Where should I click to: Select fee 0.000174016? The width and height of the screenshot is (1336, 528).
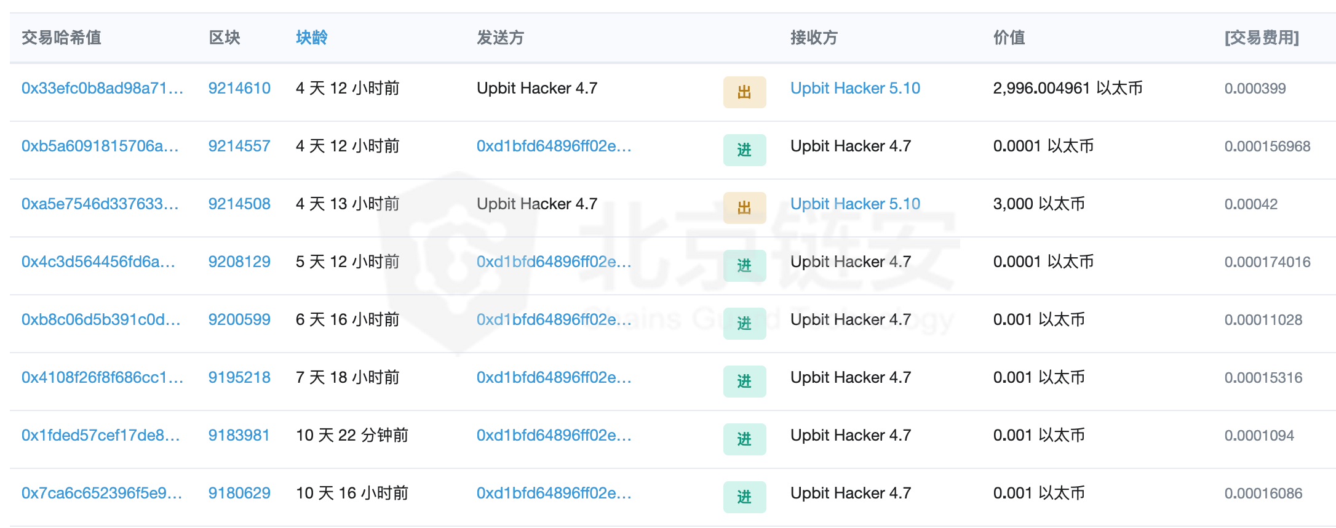tap(1267, 262)
